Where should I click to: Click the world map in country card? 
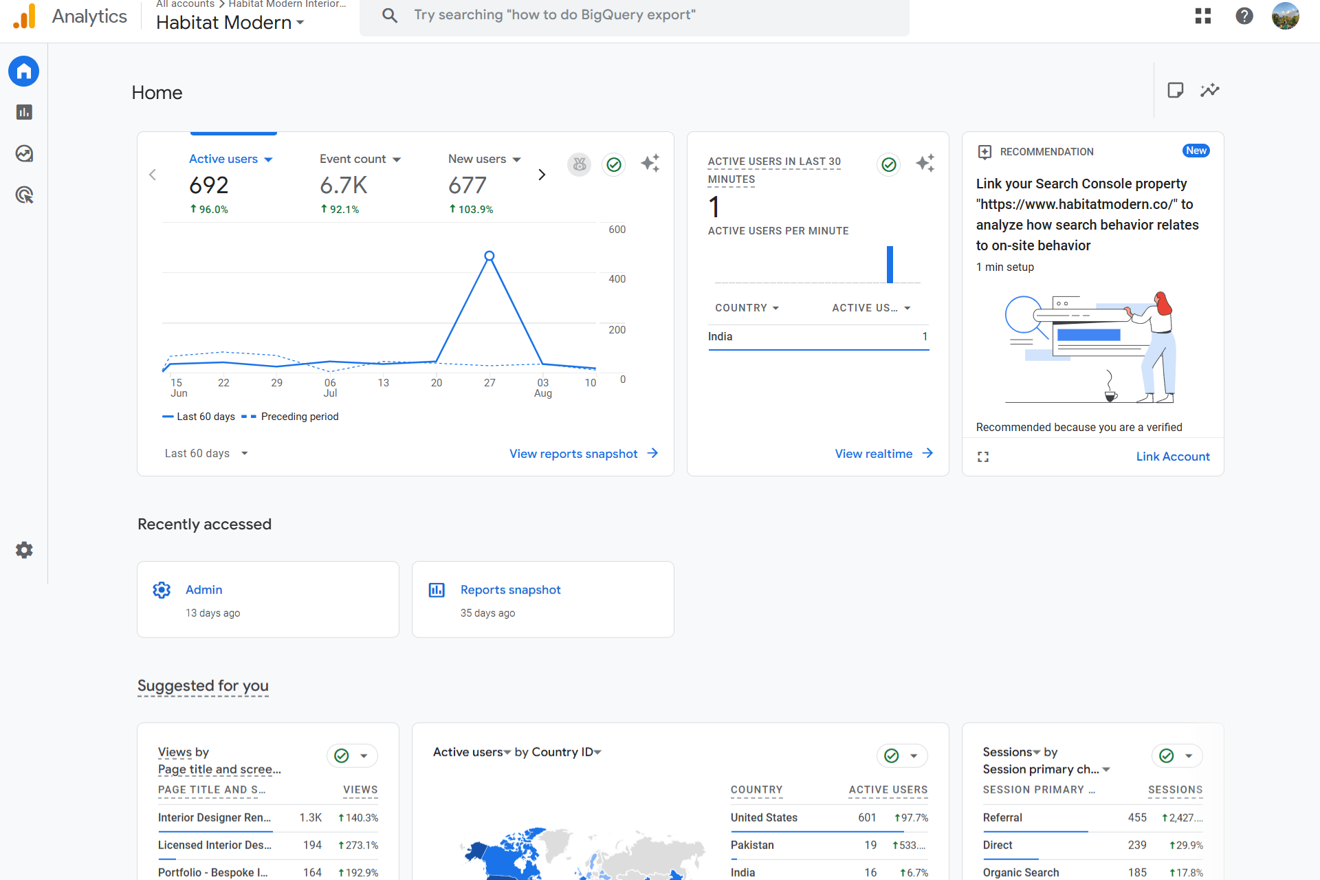pos(583,852)
